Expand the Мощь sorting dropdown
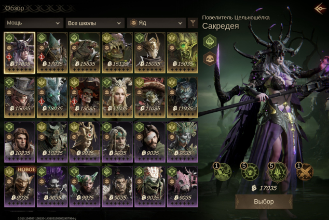 (34, 23)
